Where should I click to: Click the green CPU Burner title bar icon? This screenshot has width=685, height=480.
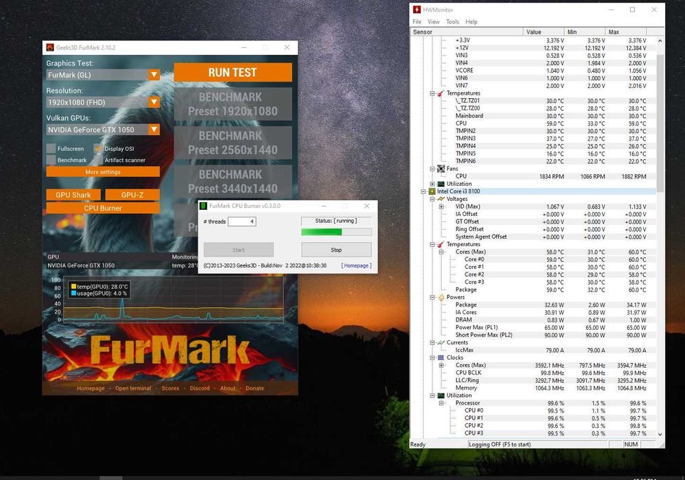click(x=203, y=206)
